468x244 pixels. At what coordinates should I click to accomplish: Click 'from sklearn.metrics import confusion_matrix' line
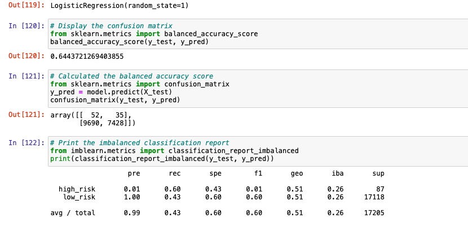pyautogui.click(x=140, y=84)
